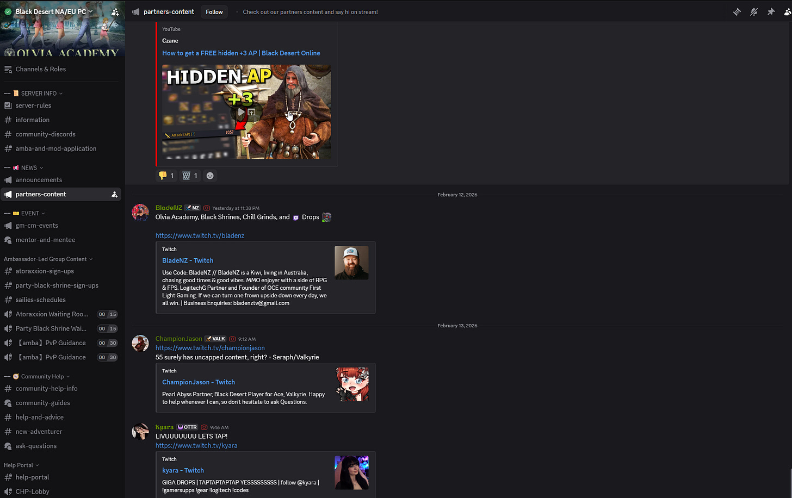View the ChampionJason anime avatar thumbnail
This screenshot has height=498, width=792.
(x=351, y=384)
